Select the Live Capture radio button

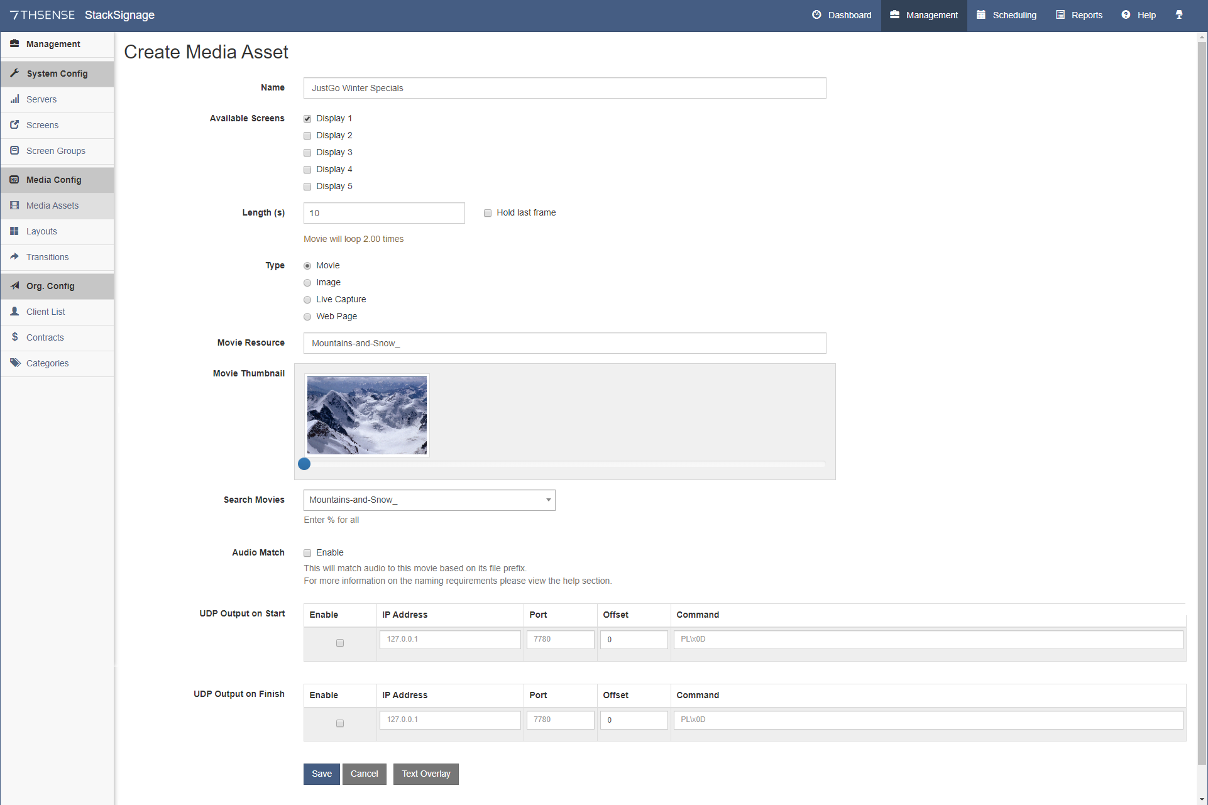click(307, 300)
